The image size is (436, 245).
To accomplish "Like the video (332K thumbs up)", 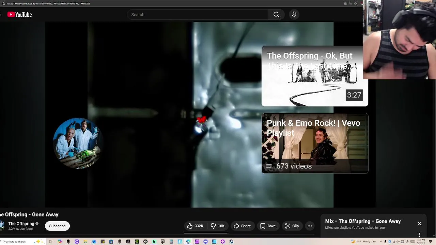I will [x=195, y=226].
